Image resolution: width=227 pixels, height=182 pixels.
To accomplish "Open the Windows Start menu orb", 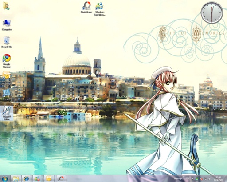I will (5, 178).
